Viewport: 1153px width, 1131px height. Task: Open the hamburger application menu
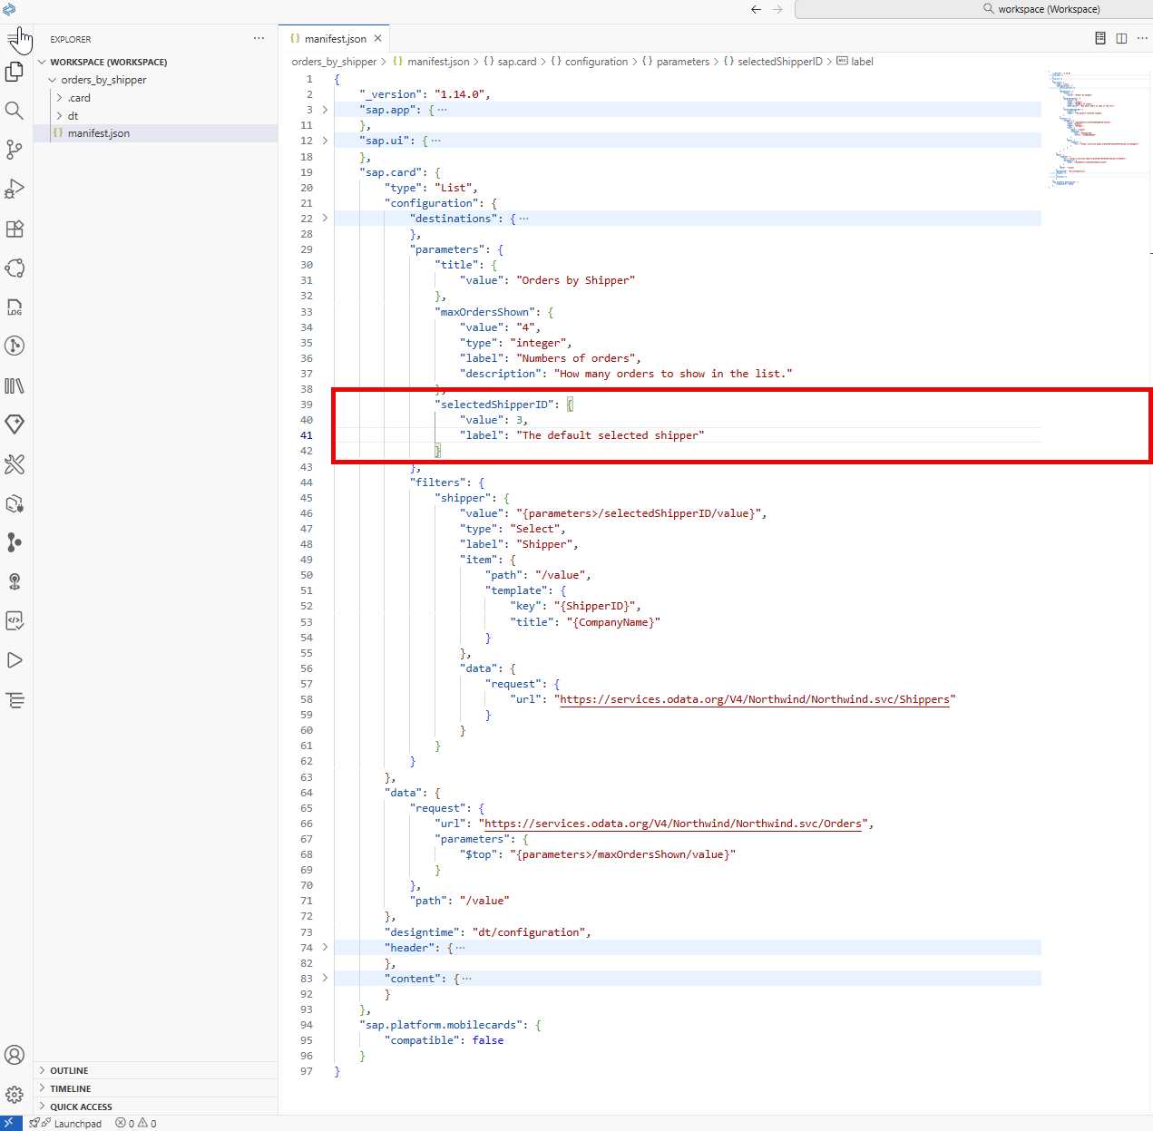pos(13,38)
